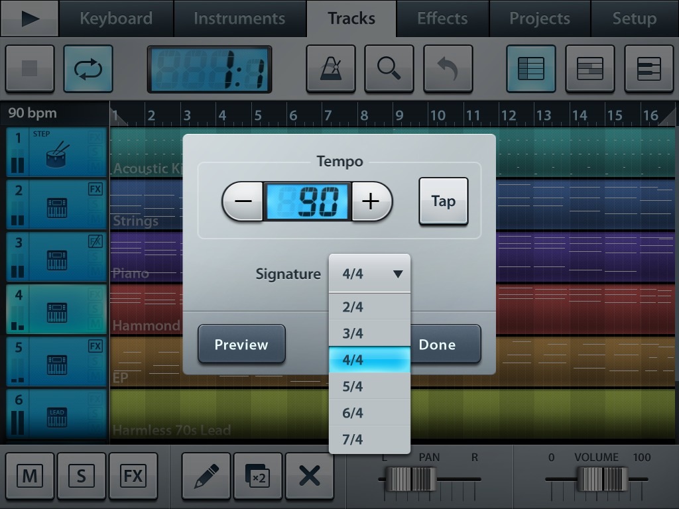Toggle track effects with FX button
This screenshot has height=509, width=679.
coord(133,476)
